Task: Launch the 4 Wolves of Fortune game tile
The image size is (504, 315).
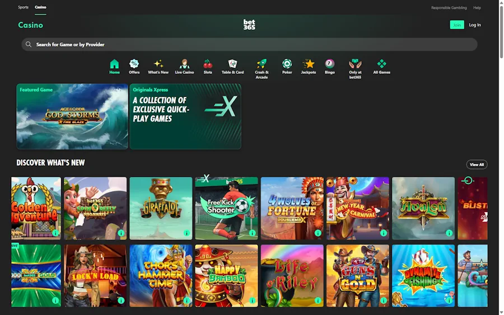Action: click(292, 208)
